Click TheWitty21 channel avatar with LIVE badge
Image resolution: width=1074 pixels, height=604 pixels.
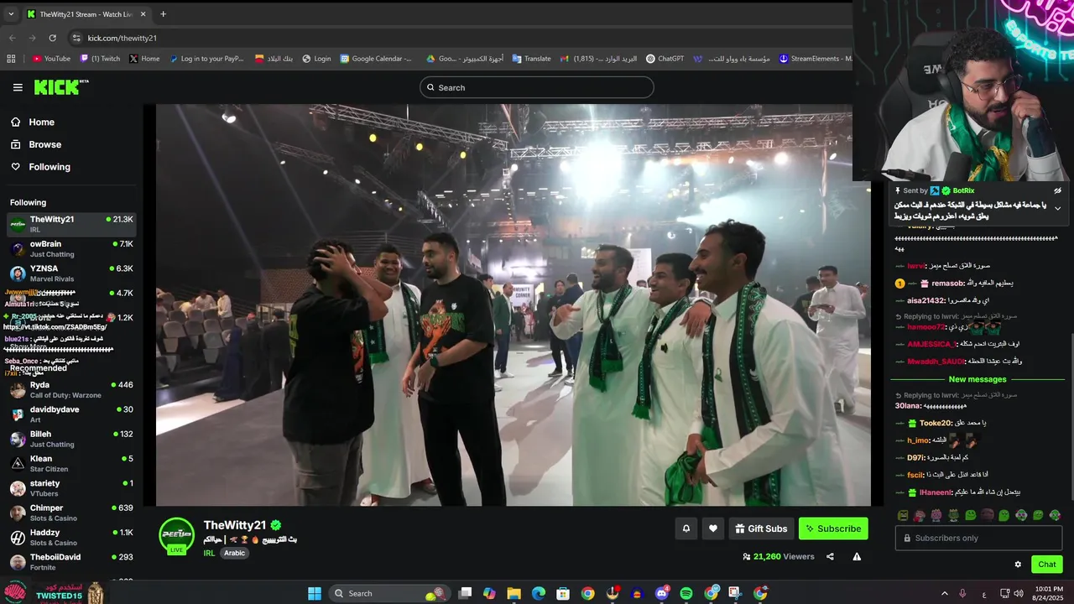pyautogui.click(x=177, y=536)
